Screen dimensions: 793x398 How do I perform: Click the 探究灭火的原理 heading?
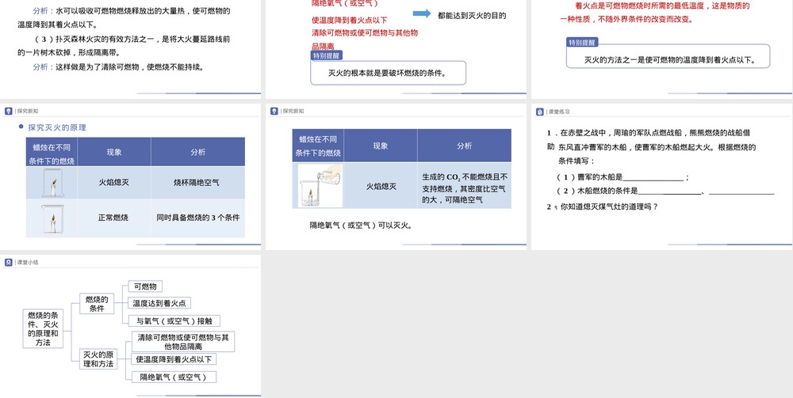pos(56,127)
